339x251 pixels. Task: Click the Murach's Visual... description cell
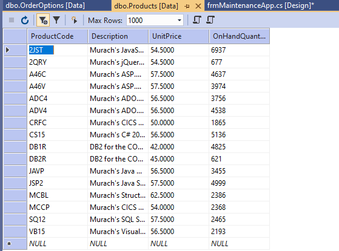118,232
